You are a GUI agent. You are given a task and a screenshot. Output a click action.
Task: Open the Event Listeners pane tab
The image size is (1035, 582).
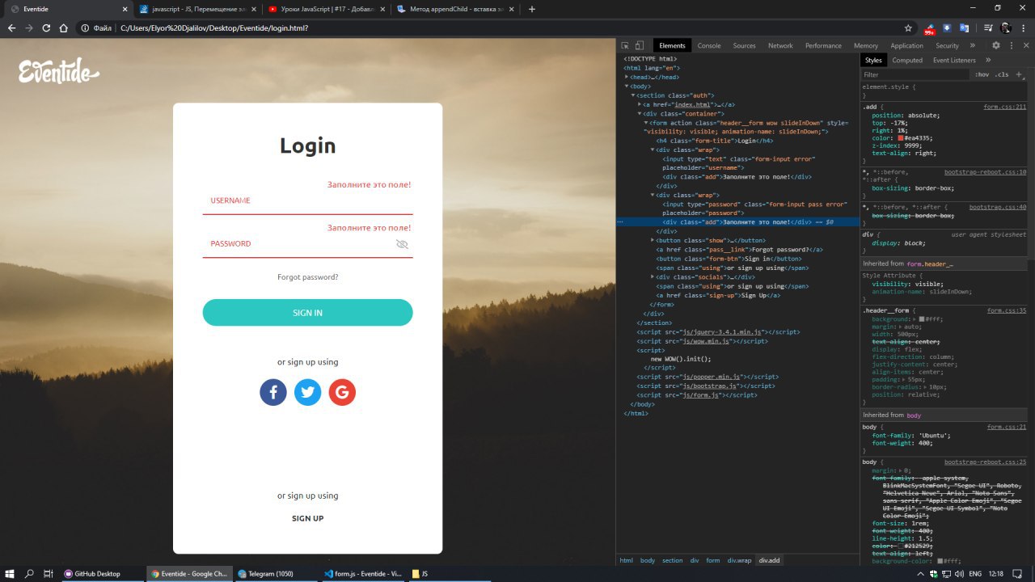click(x=954, y=60)
